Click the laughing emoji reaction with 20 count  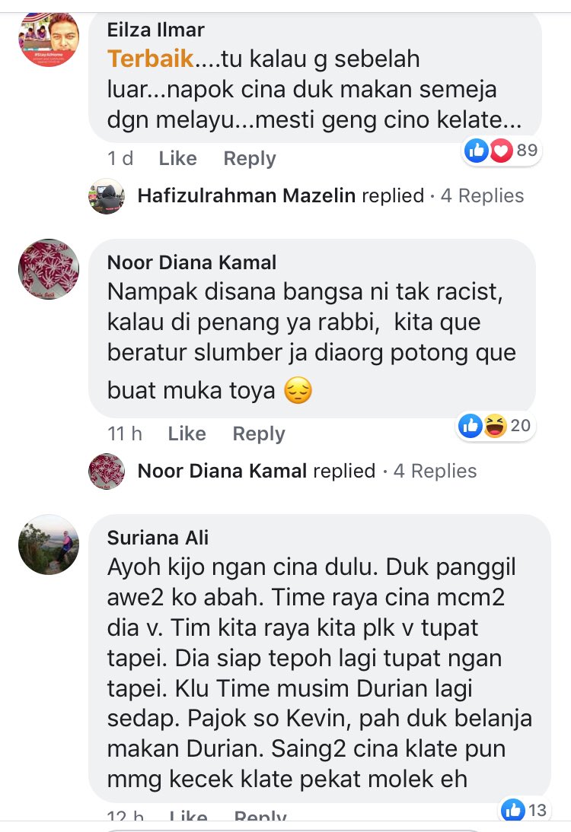click(x=495, y=426)
